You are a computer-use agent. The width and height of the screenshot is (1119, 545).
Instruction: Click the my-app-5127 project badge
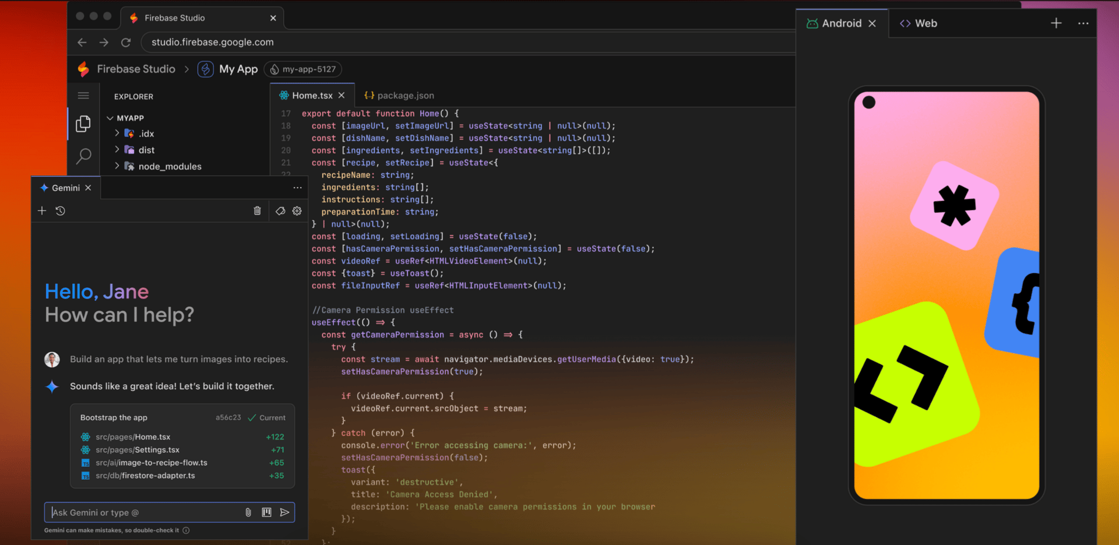[x=303, y=69]
